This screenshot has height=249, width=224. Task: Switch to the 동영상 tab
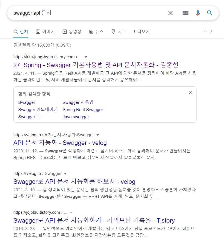click(72, 32)
